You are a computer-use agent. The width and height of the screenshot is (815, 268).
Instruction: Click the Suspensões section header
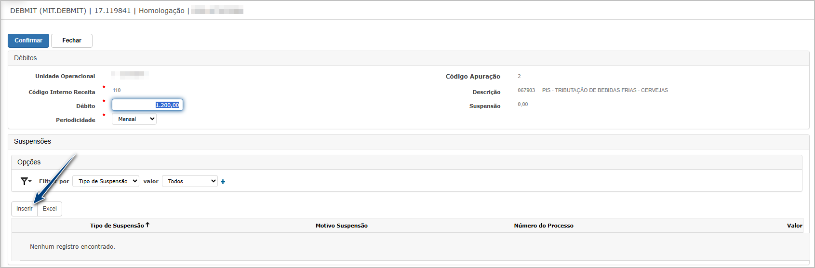click(32, 141)
